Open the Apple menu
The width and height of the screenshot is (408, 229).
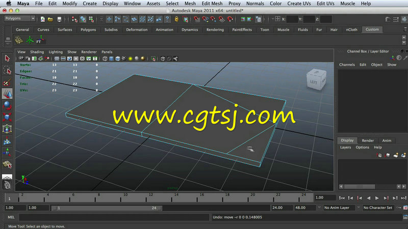(9, 4)
